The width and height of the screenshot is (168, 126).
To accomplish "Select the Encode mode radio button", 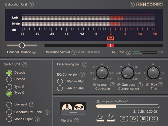I will (x=9, y=79).
